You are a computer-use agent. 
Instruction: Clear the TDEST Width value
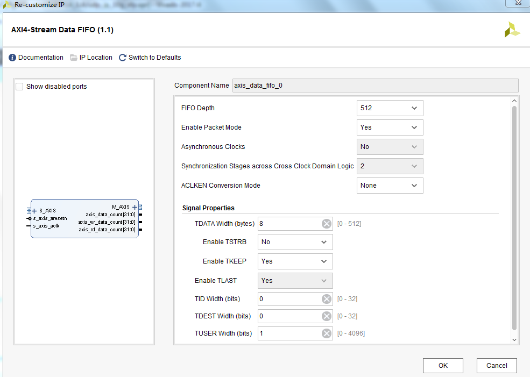[x=327, y=316]
